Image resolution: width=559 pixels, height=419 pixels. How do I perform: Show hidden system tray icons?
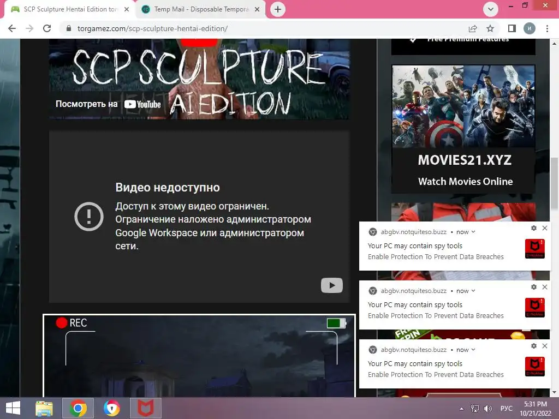click(461, 409)
